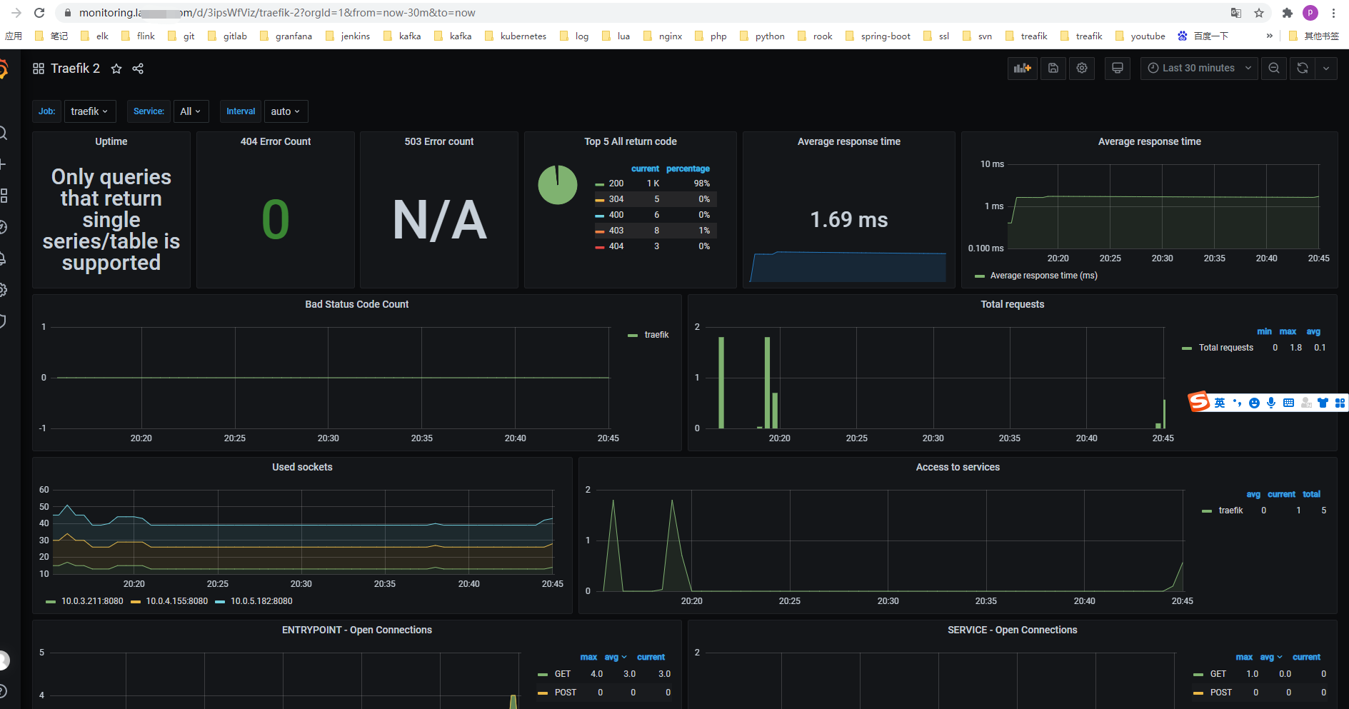Open the Configuration gear icon in sidebar
Screen dimensions: 1349x709
[3, 290]
